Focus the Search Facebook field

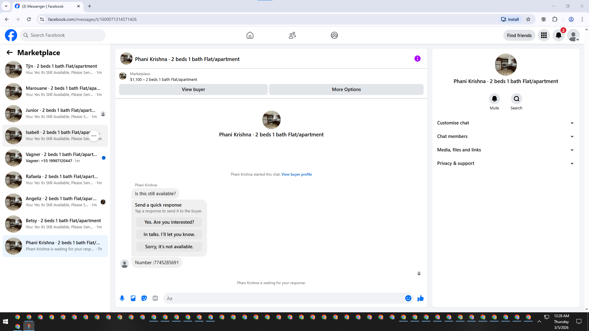click(x=63, y=35)
